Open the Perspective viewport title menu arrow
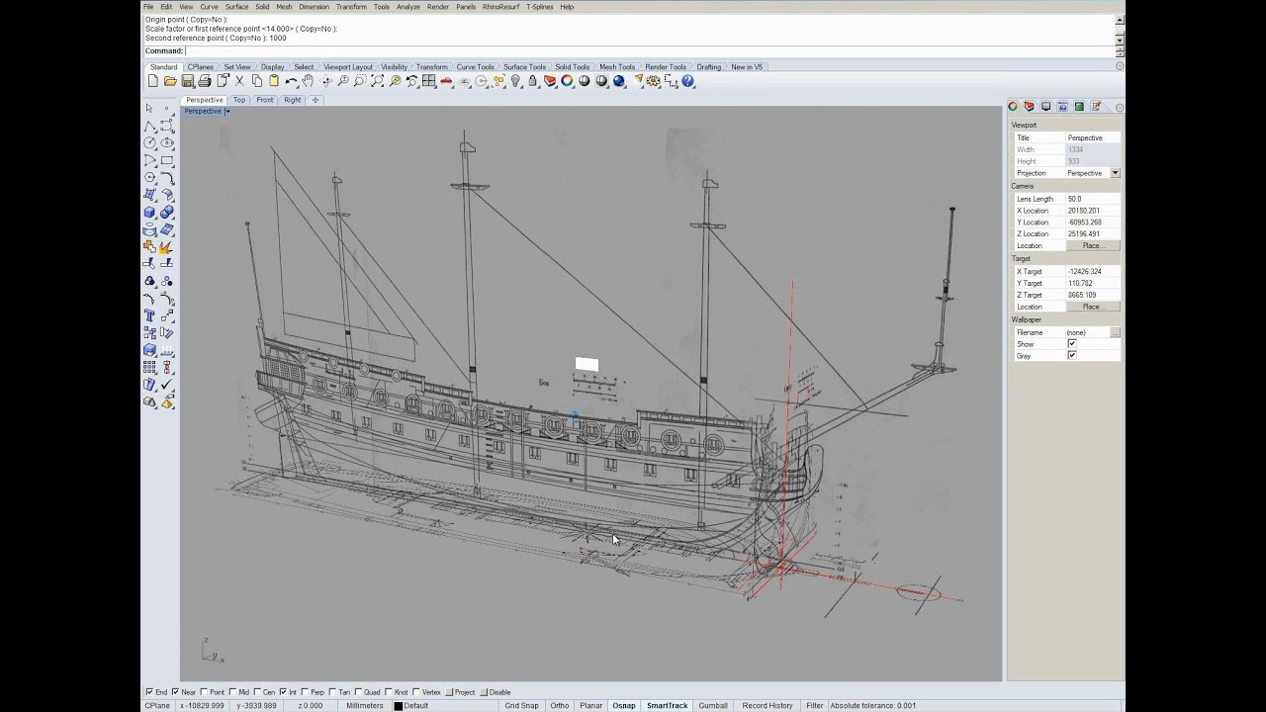Screen dimensions: 1266x712 227,111
